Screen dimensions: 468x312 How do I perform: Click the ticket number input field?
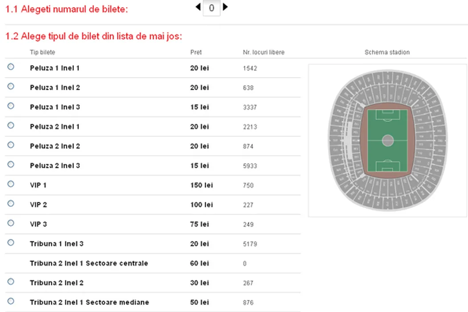(x=211, y=8)
